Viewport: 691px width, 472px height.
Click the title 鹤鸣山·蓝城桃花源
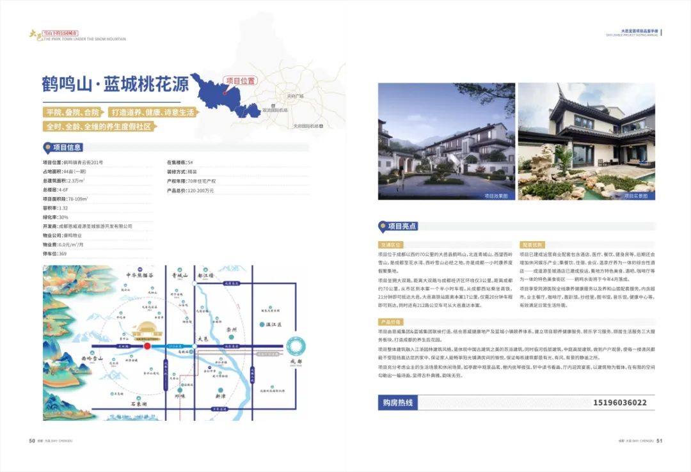(x=115, y=84)
